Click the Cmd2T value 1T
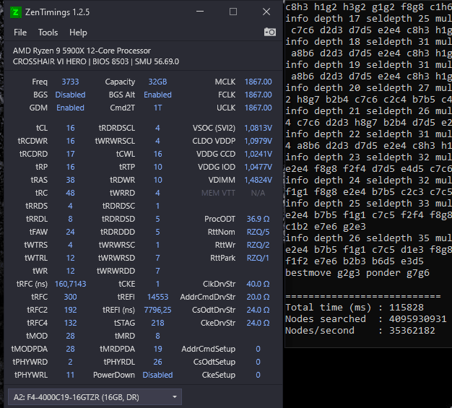 pyautogui.click(x=157, y=108)
